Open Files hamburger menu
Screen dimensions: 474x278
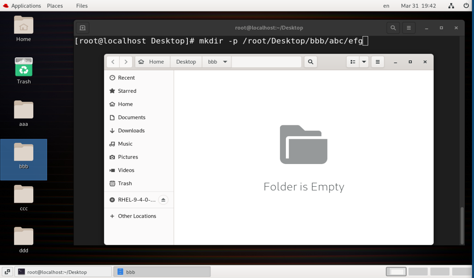tap(377, 62)
